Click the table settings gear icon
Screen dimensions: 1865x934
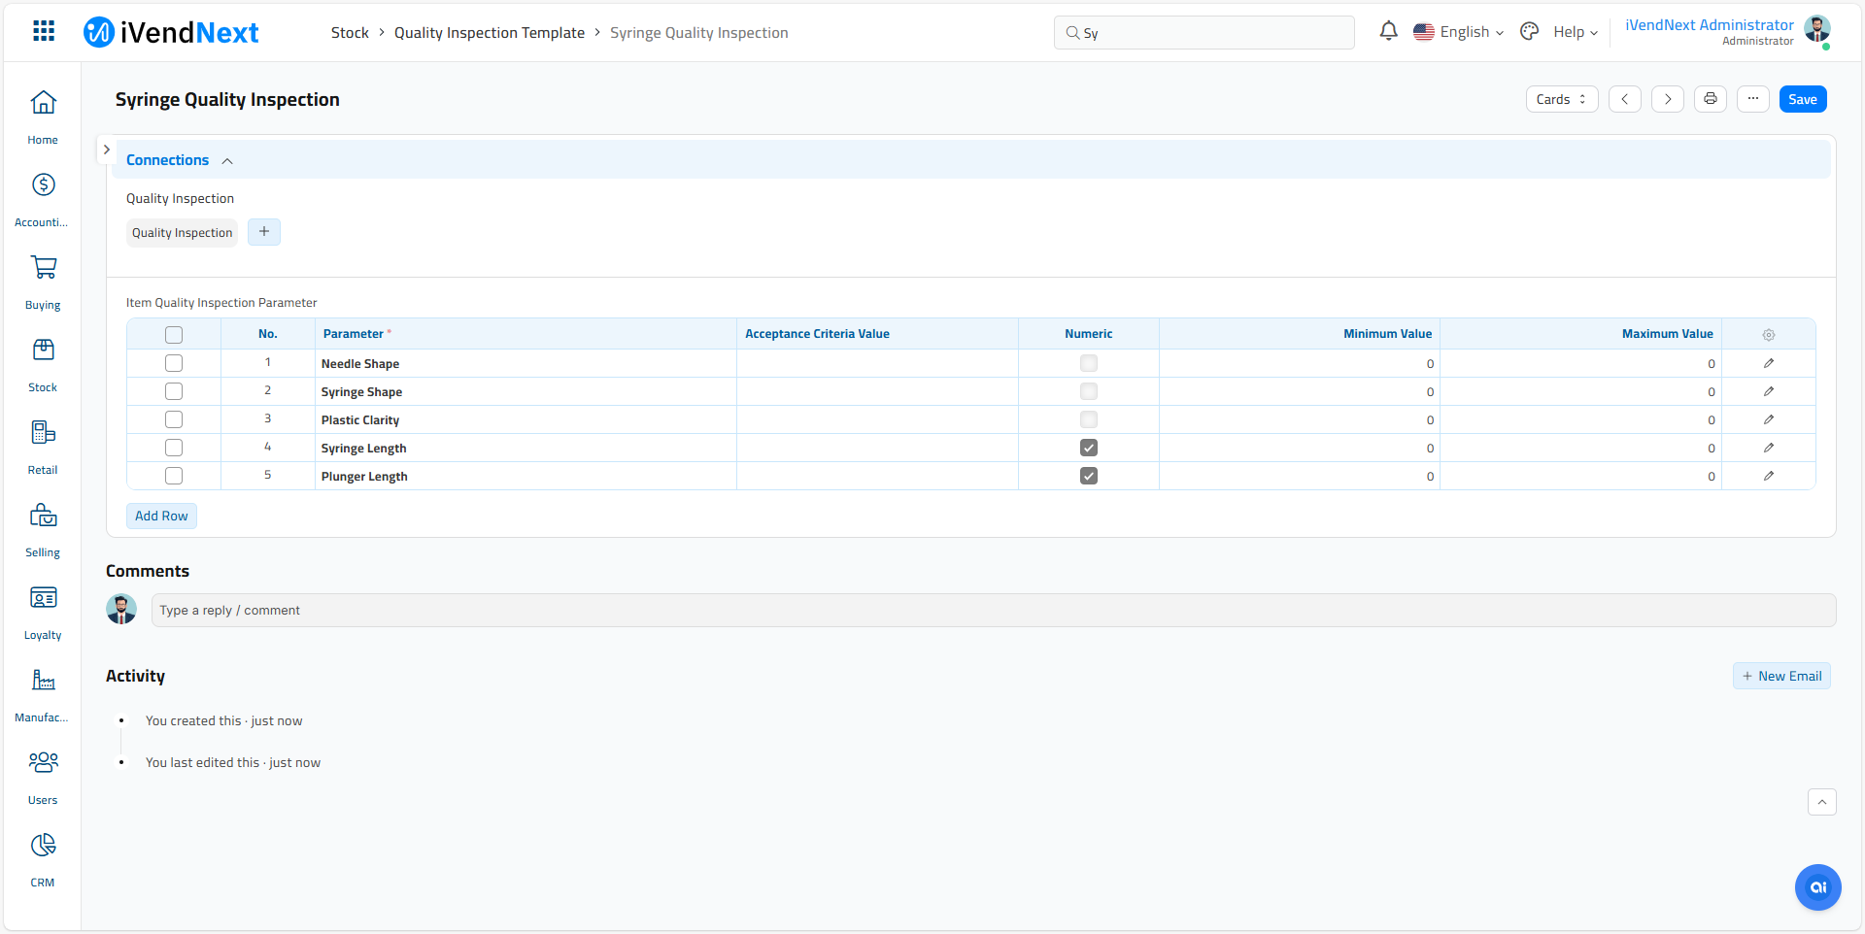(1768, 334)
